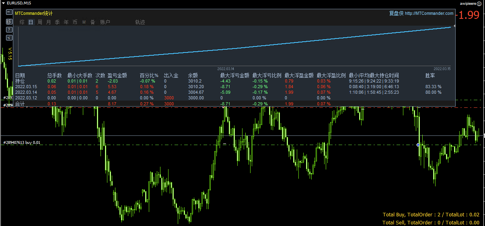The width and height of the screenshot is (485, 226).
Task: Click the smiley face icon beside awipieere
Action: (479, 3)
